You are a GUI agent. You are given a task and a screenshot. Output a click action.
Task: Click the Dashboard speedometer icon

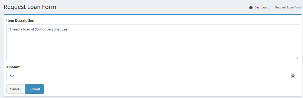251,8
